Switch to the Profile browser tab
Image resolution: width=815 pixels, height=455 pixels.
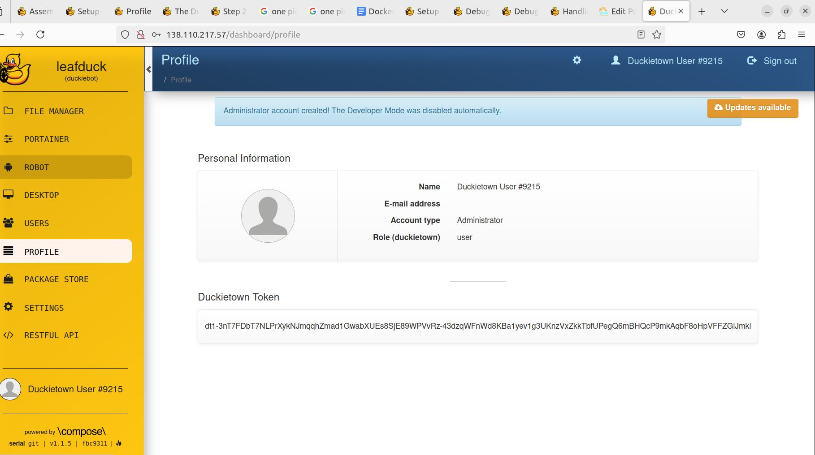pyautogui.click(x=132, y=11)
